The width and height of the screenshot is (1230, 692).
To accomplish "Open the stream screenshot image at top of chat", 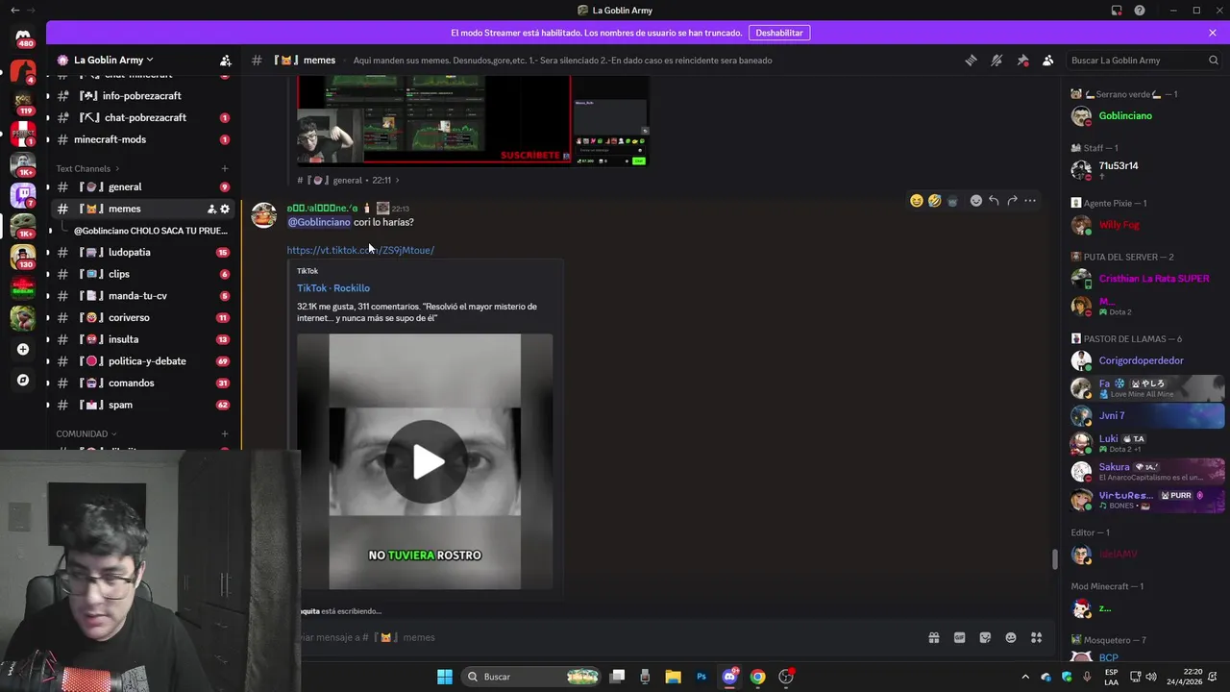I will (473, 120).
